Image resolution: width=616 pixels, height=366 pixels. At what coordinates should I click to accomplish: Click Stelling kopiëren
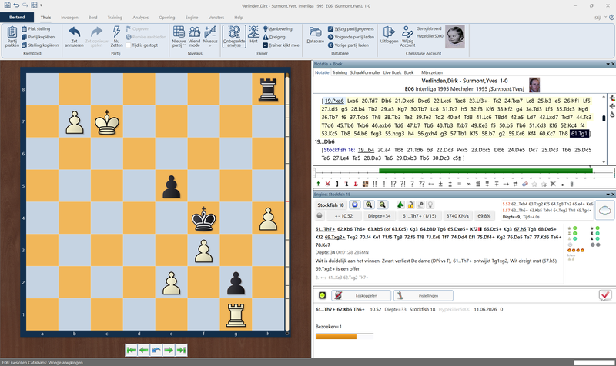click(x=40, y=45)
